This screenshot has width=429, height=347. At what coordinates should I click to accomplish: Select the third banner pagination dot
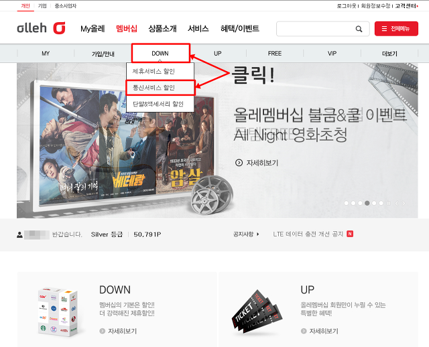click(360, 203)
